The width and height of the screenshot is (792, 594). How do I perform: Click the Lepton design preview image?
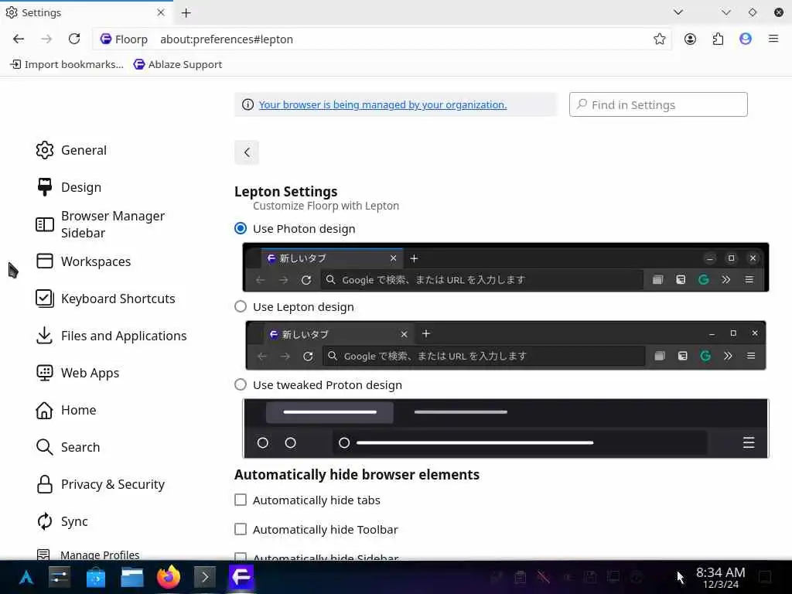pyautogui.click(x=506, y=345)
